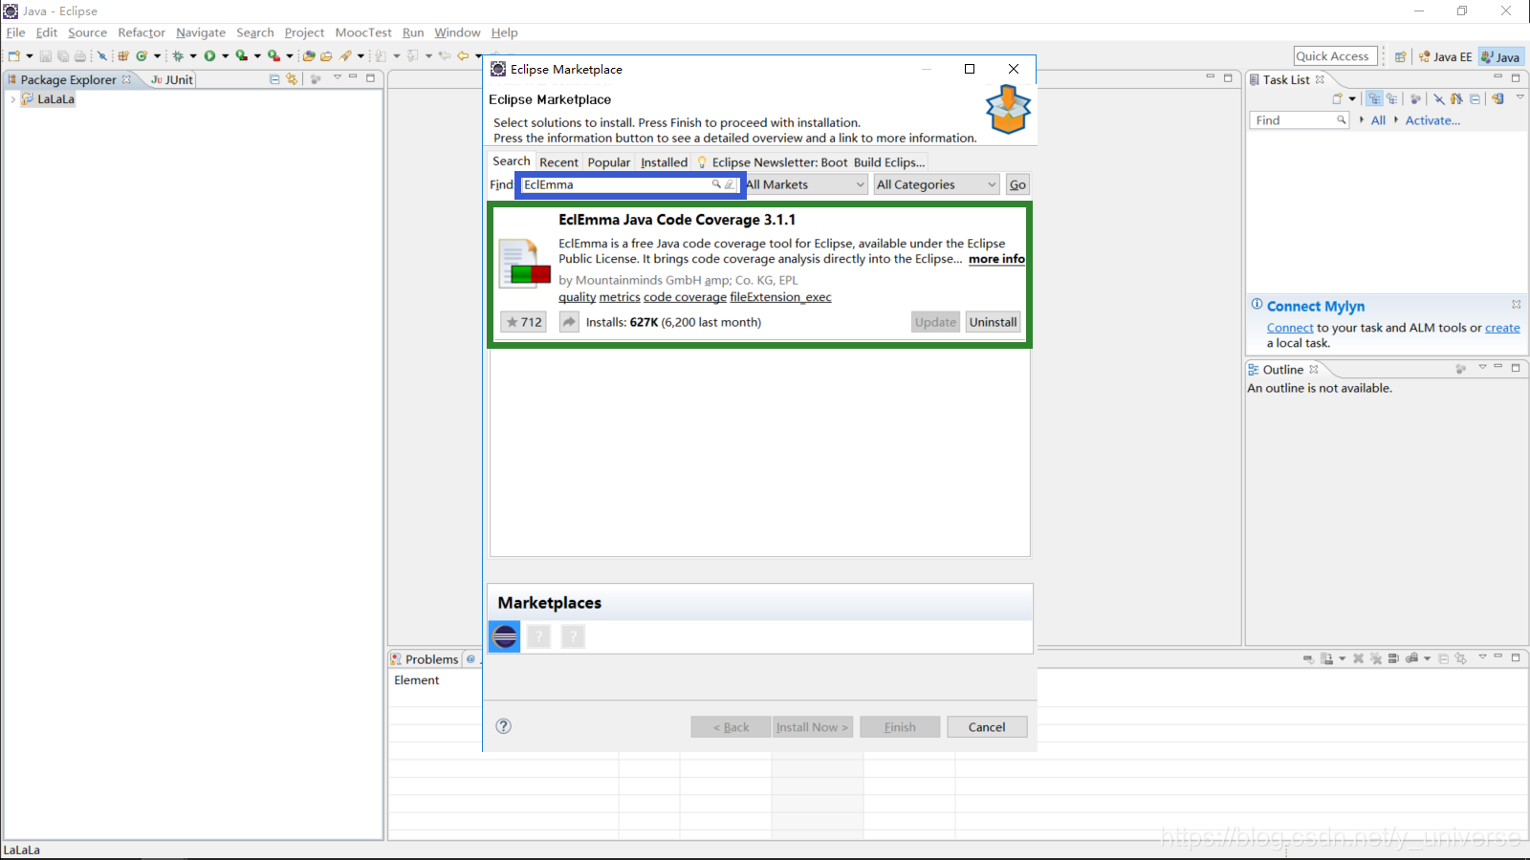
Task: Click the Open Task folder icon
Action: click(x=326, y=56)
